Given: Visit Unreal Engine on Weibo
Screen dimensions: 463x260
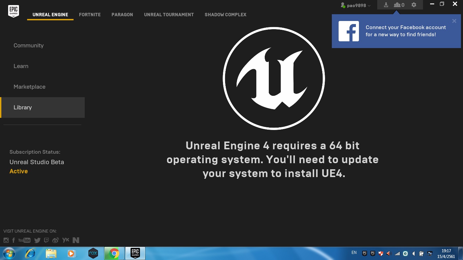Looking at the screenshot, I should point(56,240).
